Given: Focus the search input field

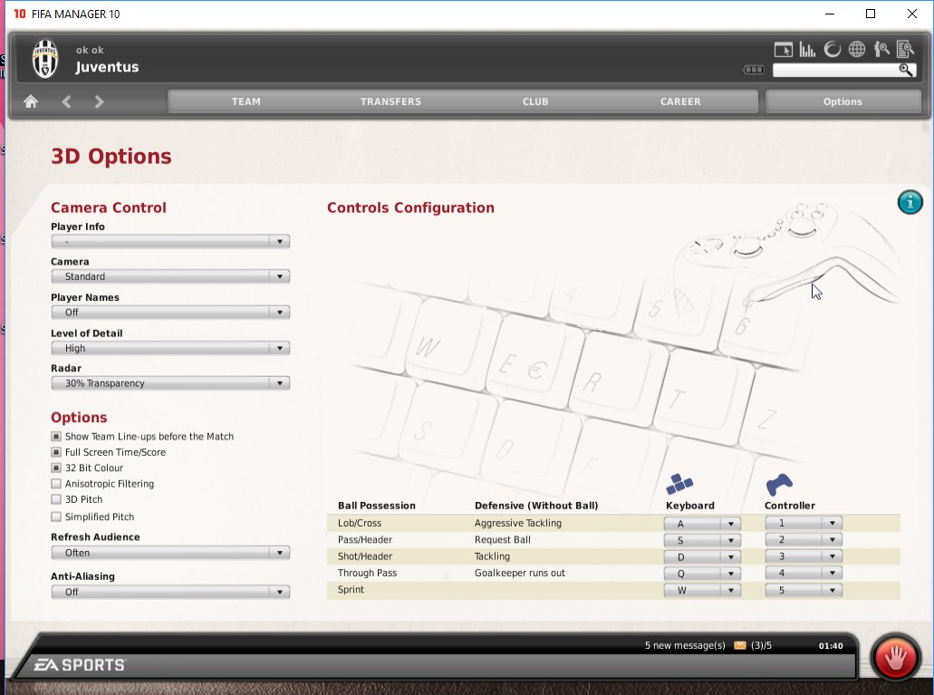Looking at the screenshot, I should point(835,71).
